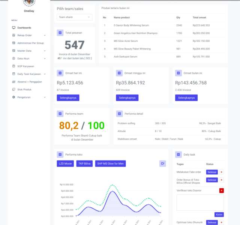Click Selengkapnya under Omset minggu ini
Screen dimensions: 240x225
(x=127, y=97)
